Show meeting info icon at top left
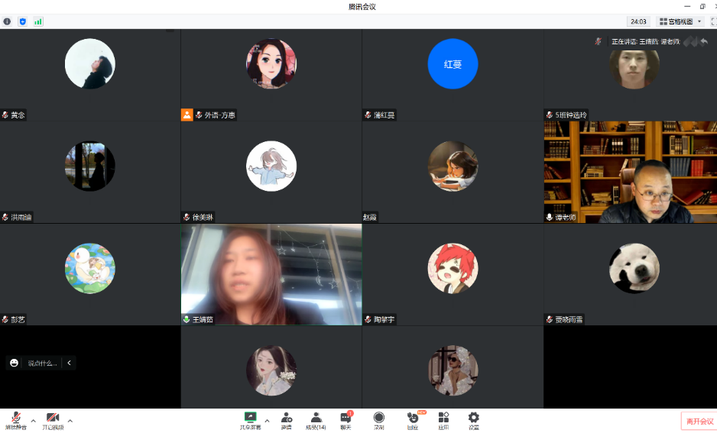The height and width of the screenshot is (433, 717). [7, 21]
